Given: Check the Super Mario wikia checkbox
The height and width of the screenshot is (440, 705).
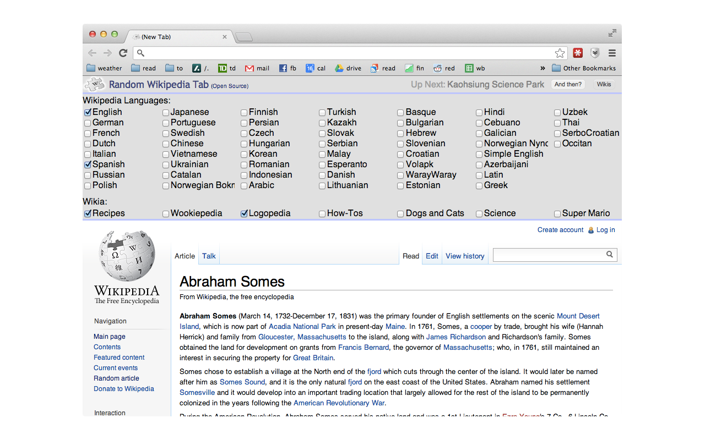Looking at the screenshot, I should point(557,213).
